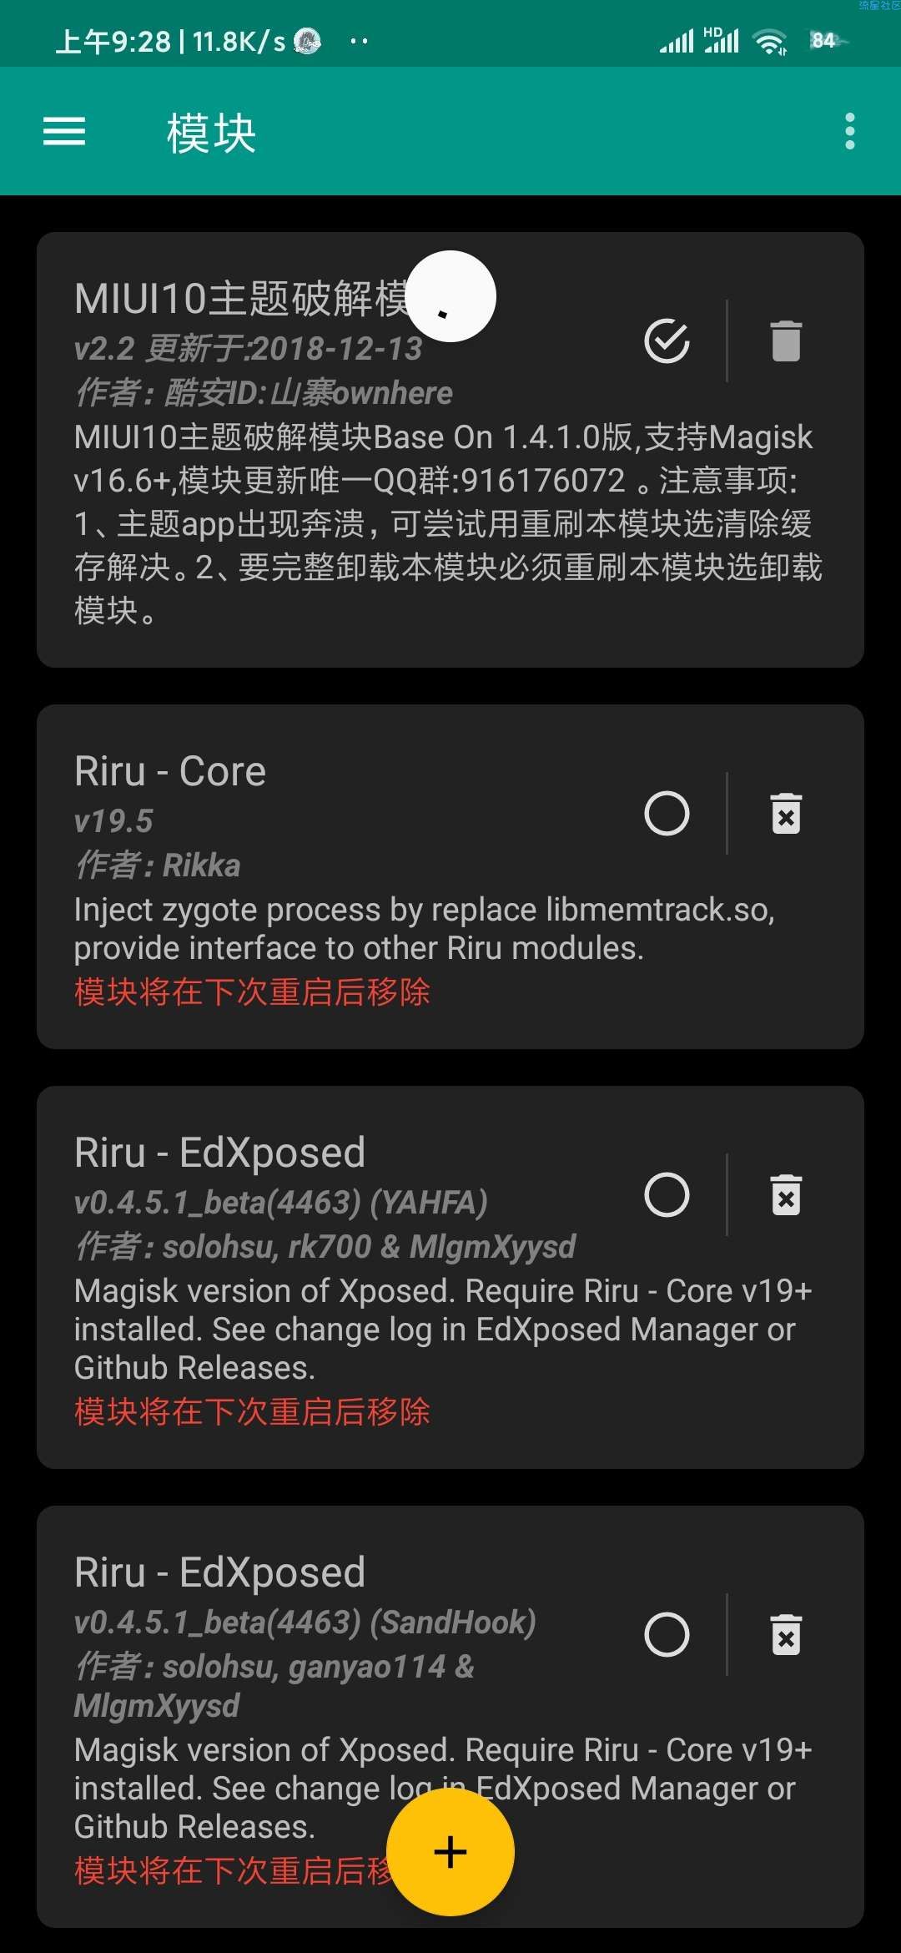901x1953 pixels.
Task: Tap the Riru - EdXposed SandHook title
Action: point(220,1572)
